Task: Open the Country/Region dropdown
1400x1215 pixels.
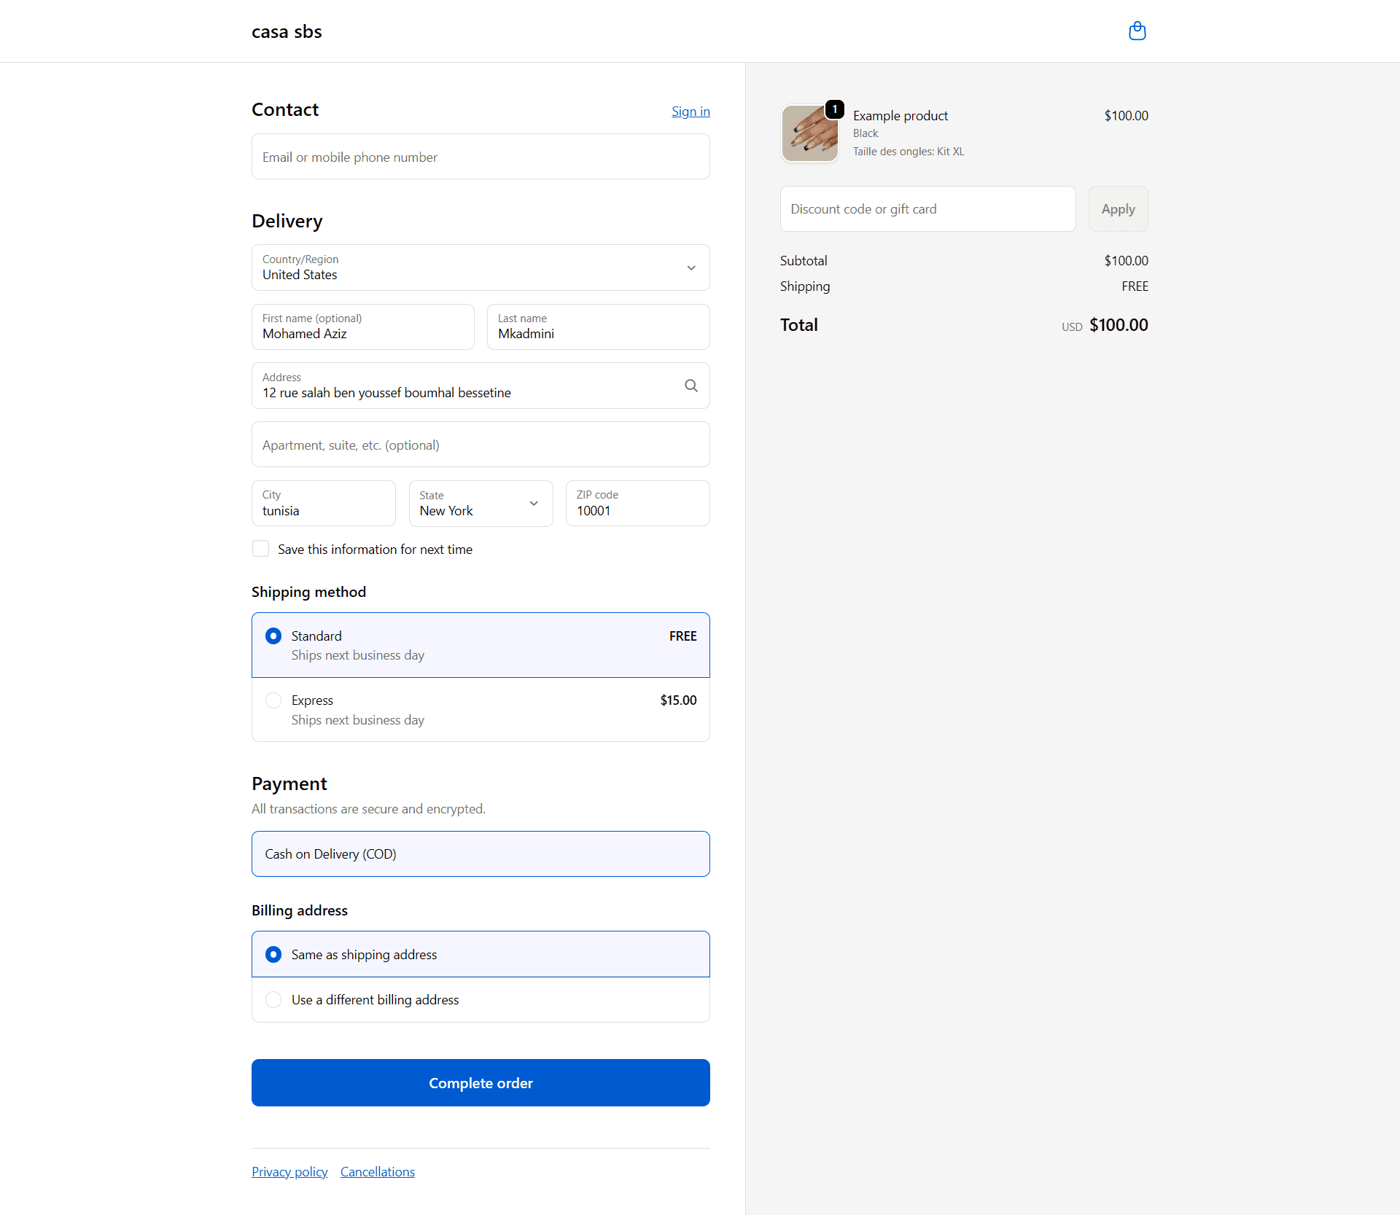Action: (481, 267)
